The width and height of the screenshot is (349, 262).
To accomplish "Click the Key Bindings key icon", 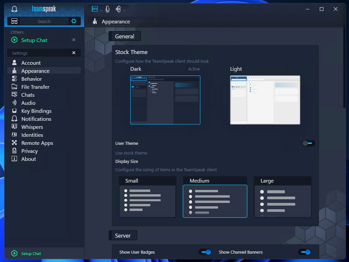I will 14,110.
